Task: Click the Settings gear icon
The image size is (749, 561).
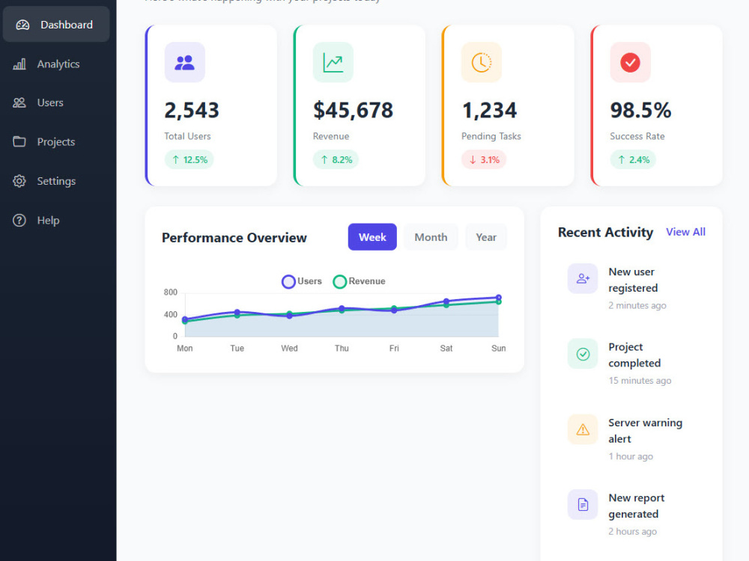Action: pyautogui.click(x=19, y=181)
